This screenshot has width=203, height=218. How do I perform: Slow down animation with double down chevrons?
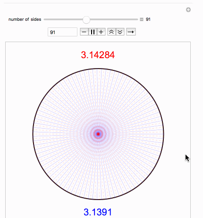[120, 32]
